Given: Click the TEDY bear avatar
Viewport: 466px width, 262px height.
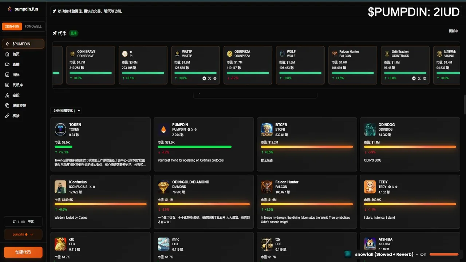Looking at the screenshot, I should point(370,187).
